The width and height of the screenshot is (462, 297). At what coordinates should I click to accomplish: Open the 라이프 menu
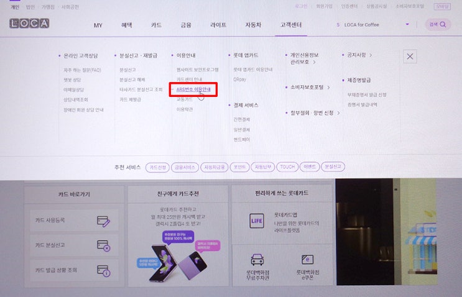[x=218, y=25]
